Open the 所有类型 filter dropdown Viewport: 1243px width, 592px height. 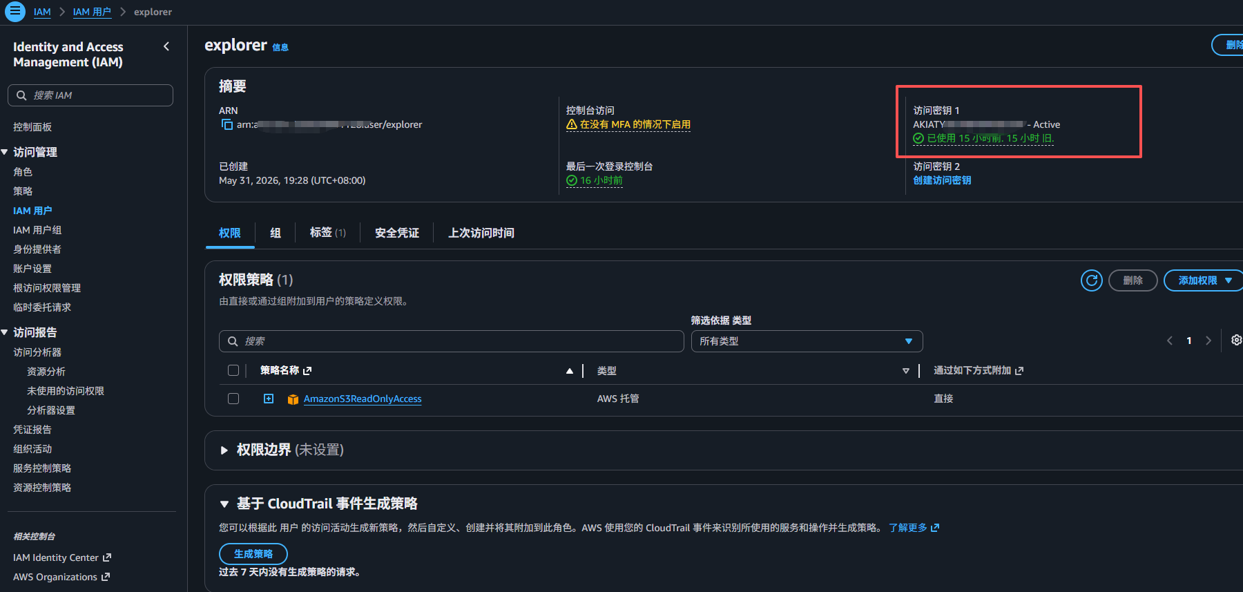[x=807, y=341]
